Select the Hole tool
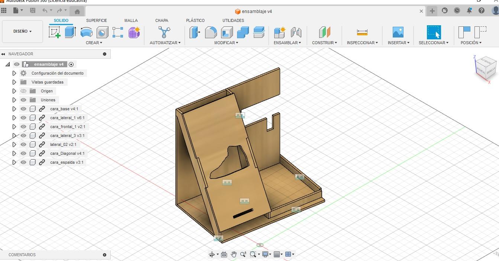Image resolution: width=499 pixels, height=261 pixels. coord(102,32)
